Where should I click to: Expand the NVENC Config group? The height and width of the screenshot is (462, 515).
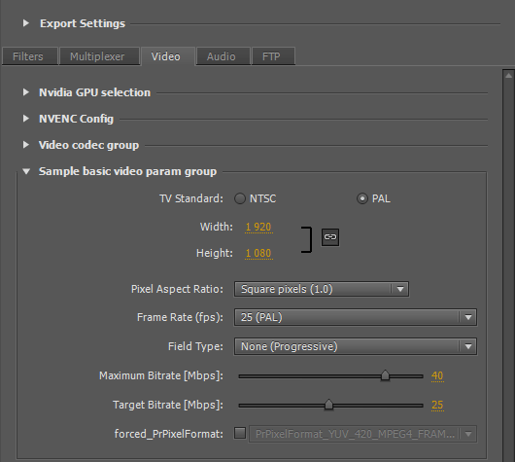pos(26,119)
